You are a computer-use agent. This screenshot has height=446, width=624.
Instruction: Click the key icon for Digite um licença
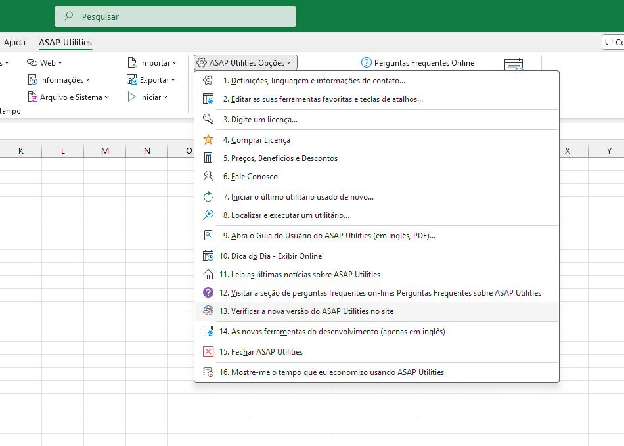(208, 119)
